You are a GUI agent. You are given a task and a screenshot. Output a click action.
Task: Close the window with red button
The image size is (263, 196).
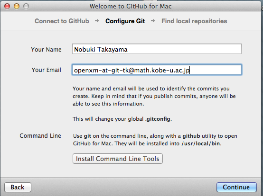click(7, 6)
